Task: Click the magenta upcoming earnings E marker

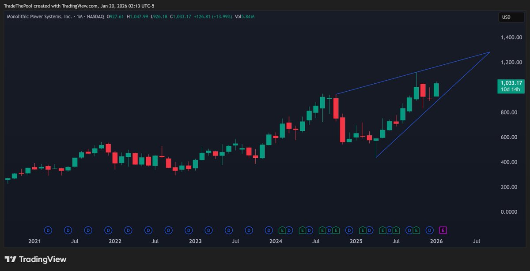Action: tap(443, 230)
